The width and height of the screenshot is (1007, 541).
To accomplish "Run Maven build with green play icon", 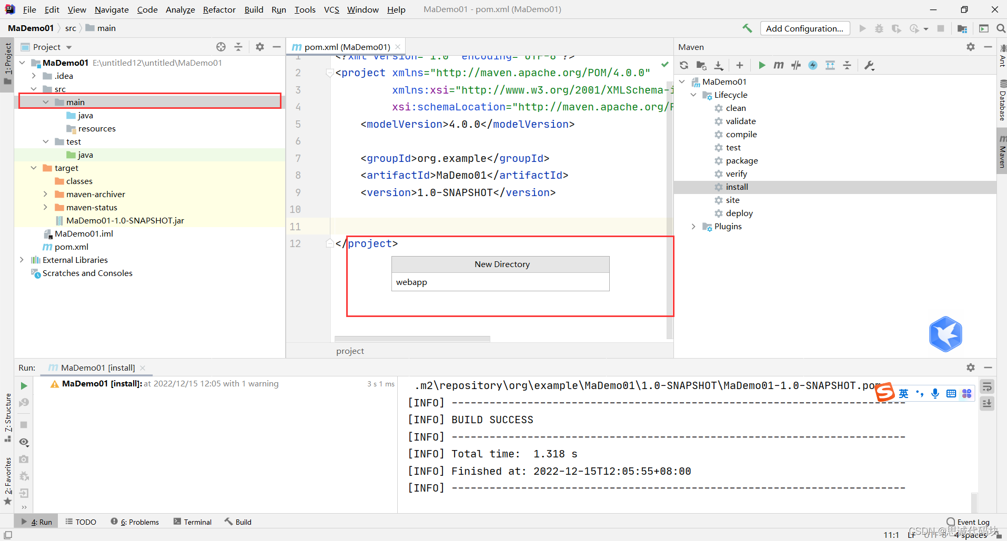I will click(761, 65).
